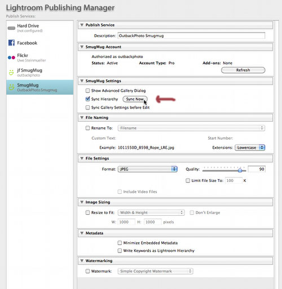
Task: Click the Quality slider handle
Action: (x=240, y=170)
